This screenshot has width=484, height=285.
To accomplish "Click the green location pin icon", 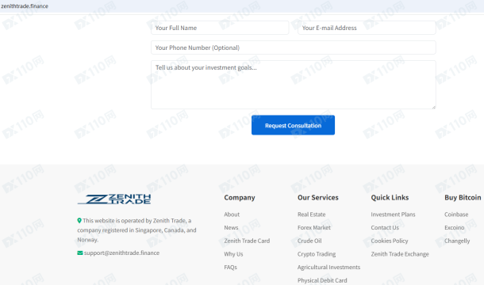I will (x=79, y=221).
